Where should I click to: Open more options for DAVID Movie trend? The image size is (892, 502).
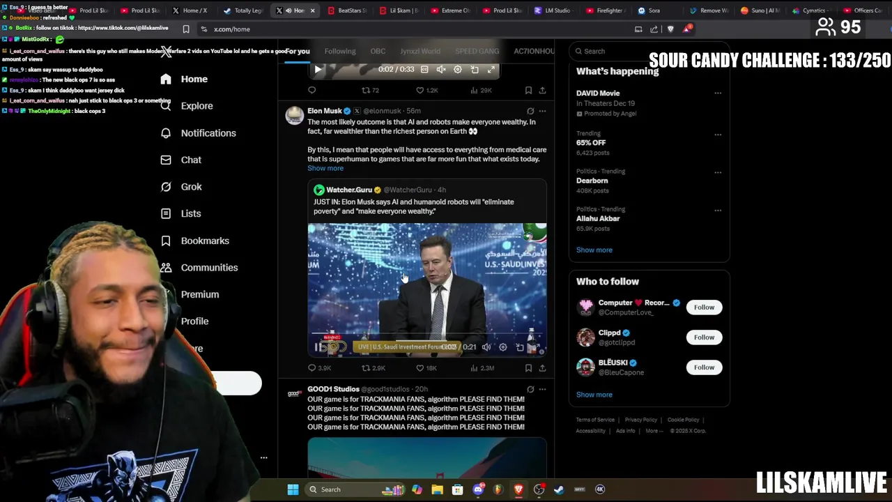click(x=718, y=93)
